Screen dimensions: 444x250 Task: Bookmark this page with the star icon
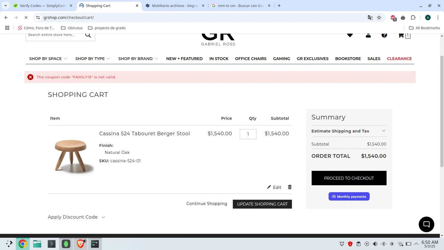pyautogui.click(x=379, y=17)
